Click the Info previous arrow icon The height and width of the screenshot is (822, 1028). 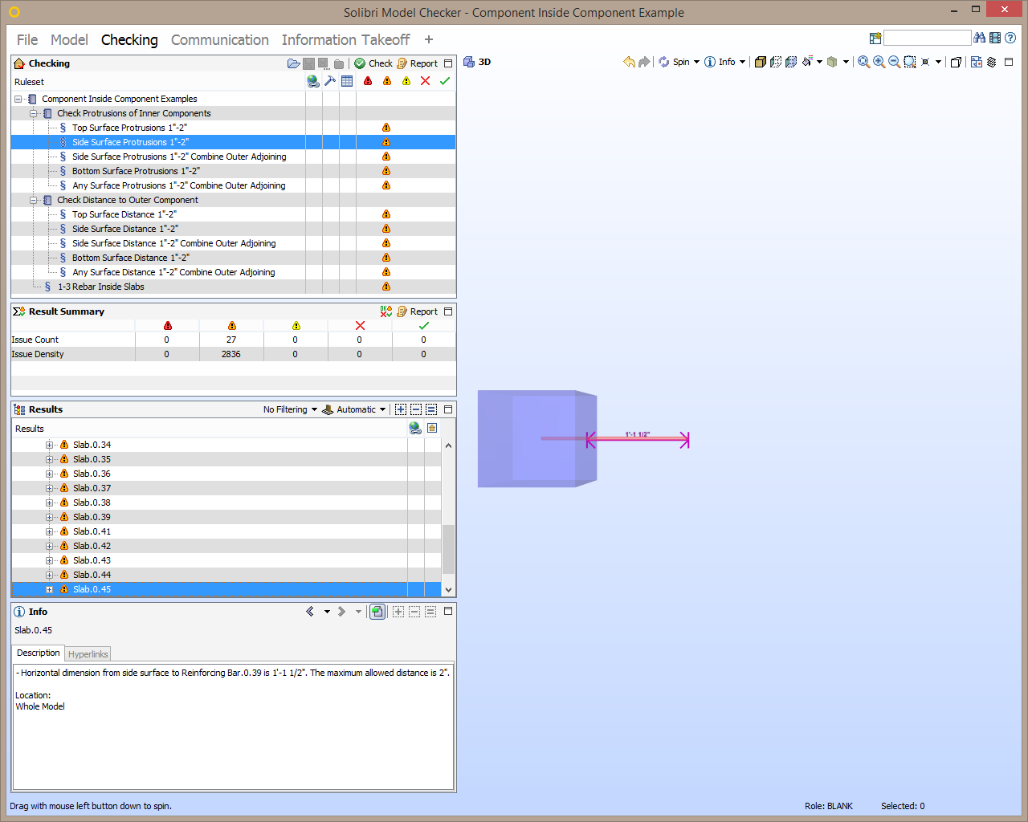point(310,612)
